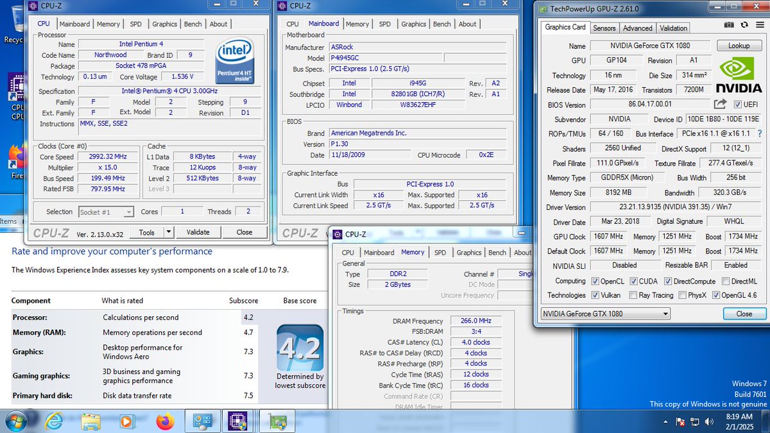
Task: Click the Driver Version field in GPU-Z
Action: pos(676,207)
